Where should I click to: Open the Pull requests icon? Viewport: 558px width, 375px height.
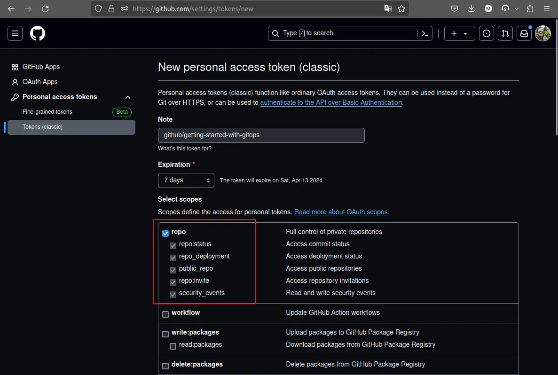505,33
